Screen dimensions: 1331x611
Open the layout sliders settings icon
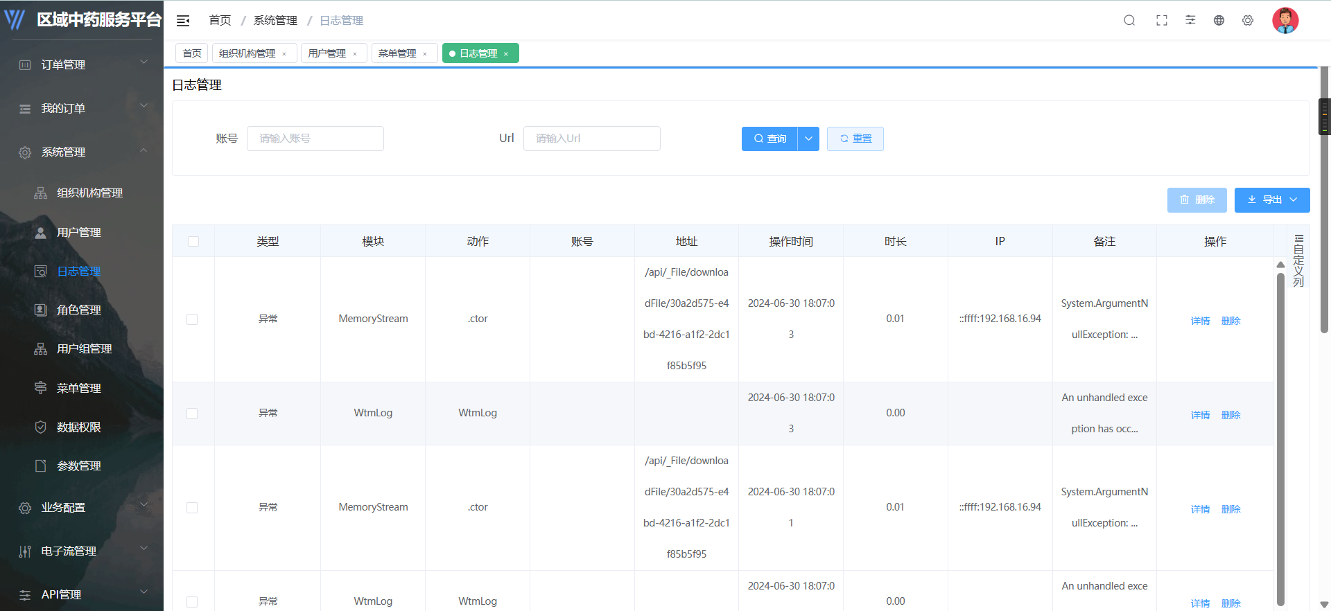(x=1190, y=20)
